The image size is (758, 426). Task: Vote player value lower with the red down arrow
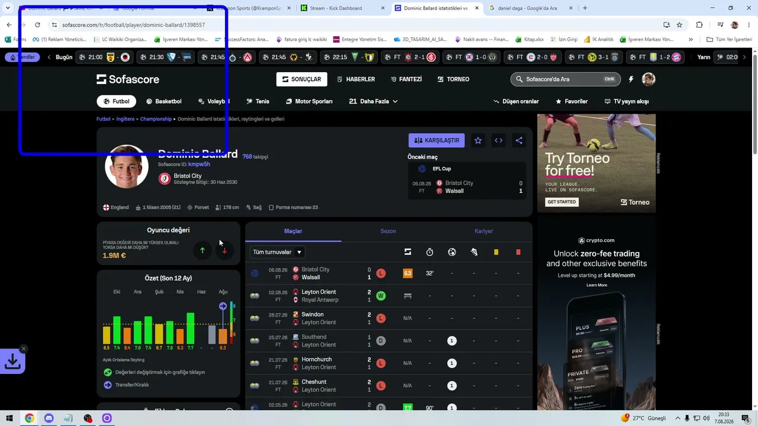click(x=224, y=250)
